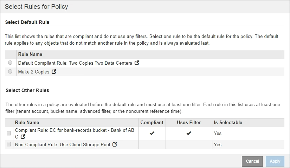
Task: Open details icon for Default Compliant Rule
Action: point(137,63)
